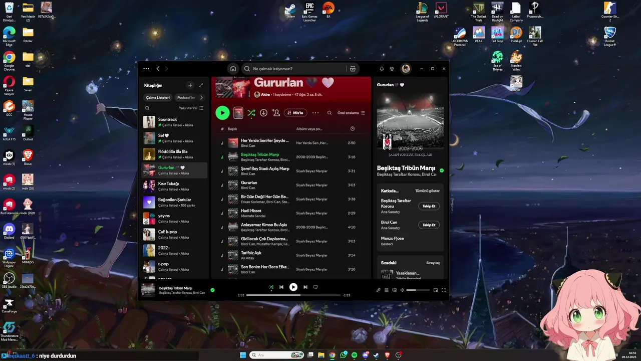
Task: Click the Mix'le button
Action: click(x=295, y=113)
